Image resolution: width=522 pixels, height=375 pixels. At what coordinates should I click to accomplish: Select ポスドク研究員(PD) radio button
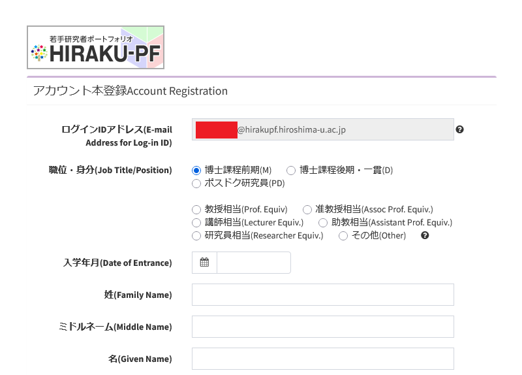click(x=196, y=184)
